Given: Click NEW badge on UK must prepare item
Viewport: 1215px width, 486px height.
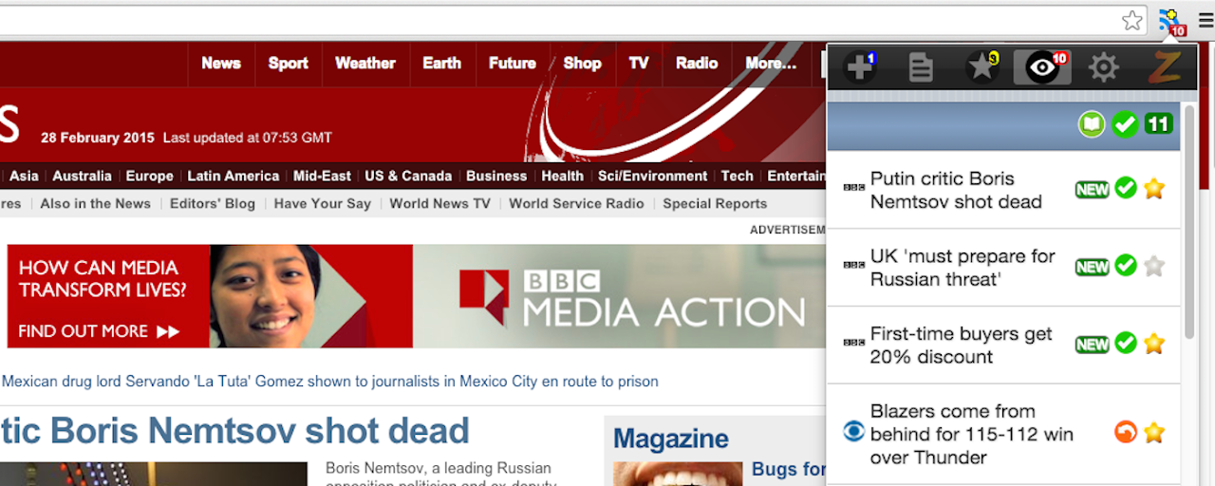Looking at the screenshot, I should point(1092,267).
